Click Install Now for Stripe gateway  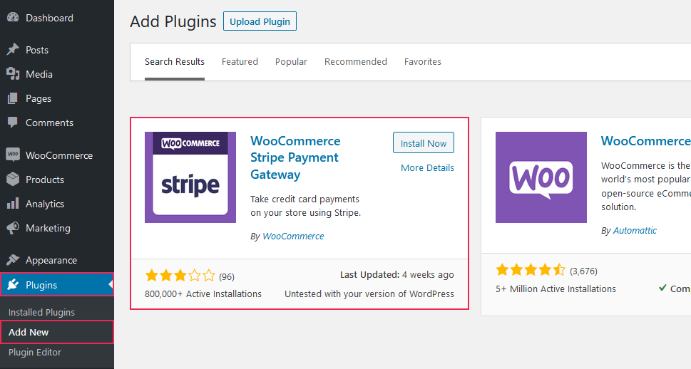point(424,143)
